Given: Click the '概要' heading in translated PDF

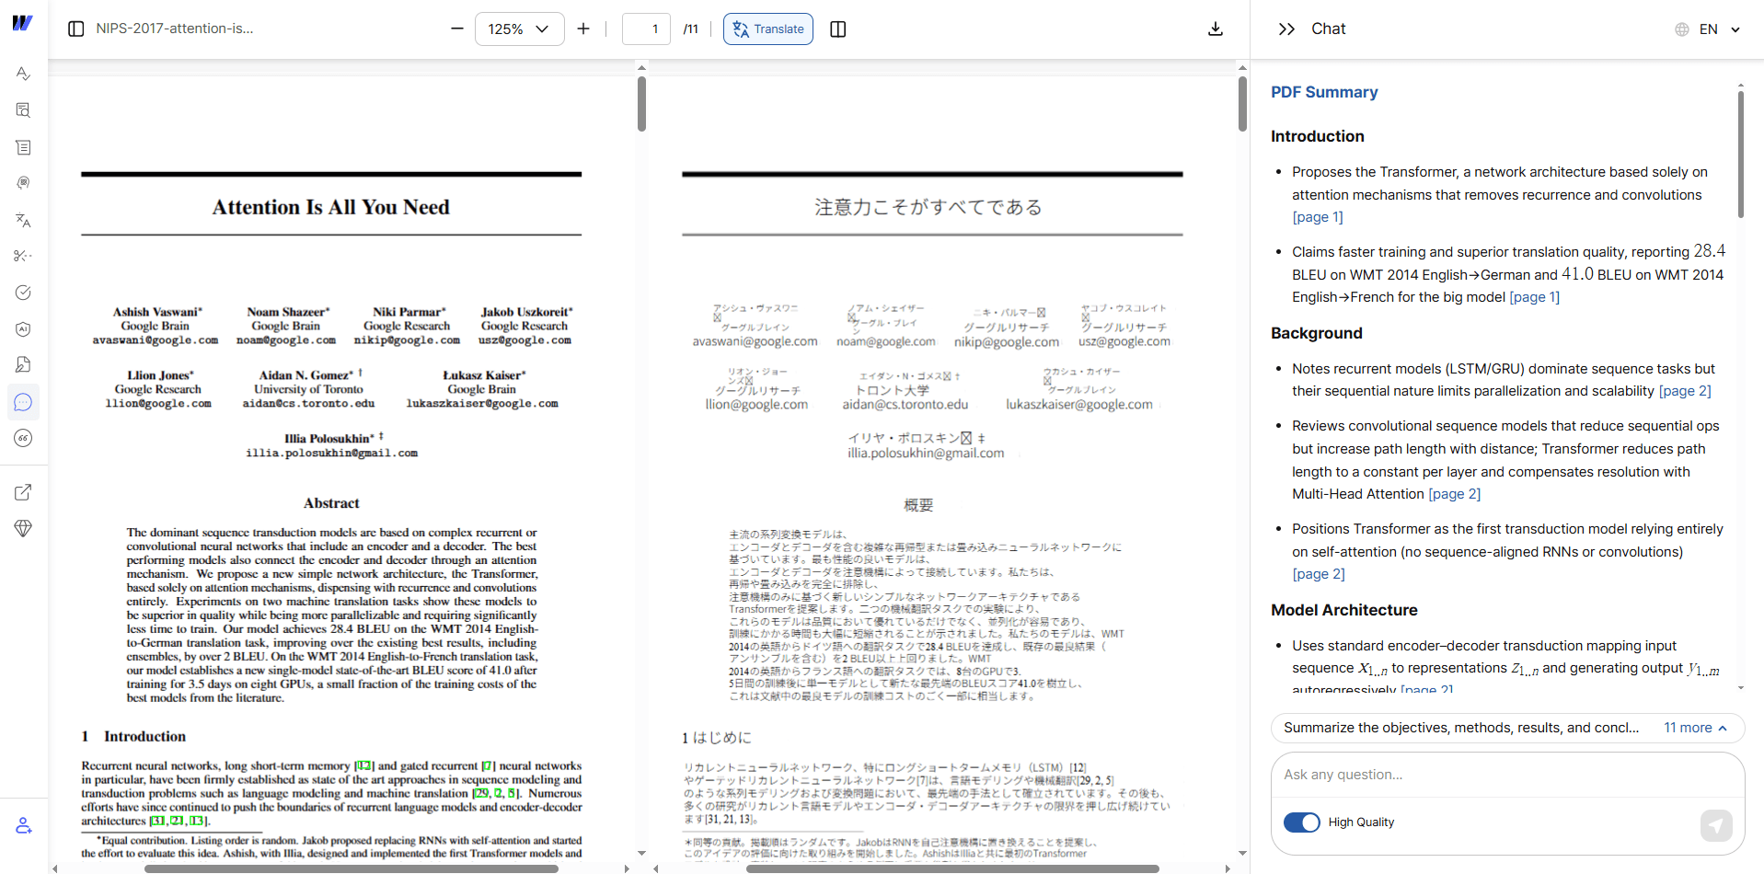Looking at the screenshot, I should pos(918,505).
